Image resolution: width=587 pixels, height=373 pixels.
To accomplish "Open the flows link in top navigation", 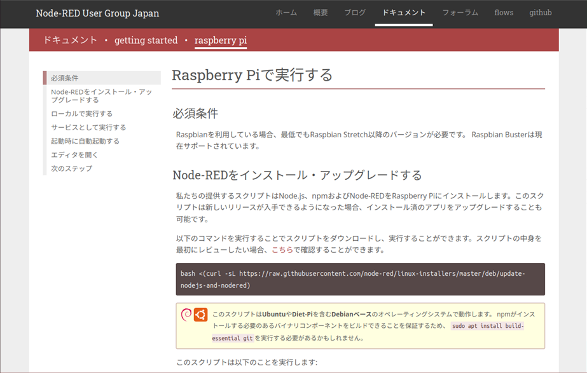I will tap(504, 13).
